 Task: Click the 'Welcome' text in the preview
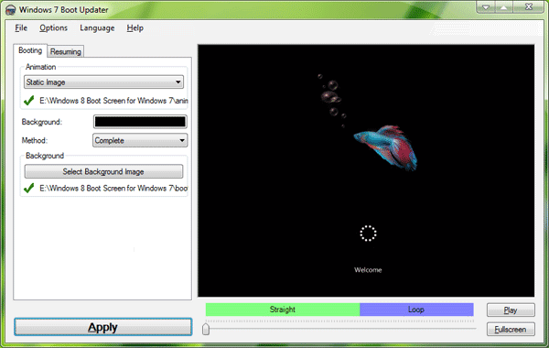(x=368, y=270)
